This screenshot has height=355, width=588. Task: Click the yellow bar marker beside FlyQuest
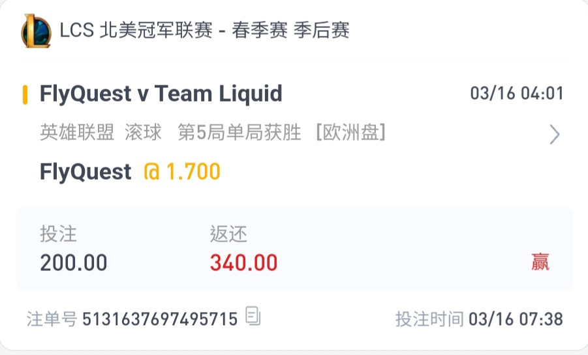point(25,94)
